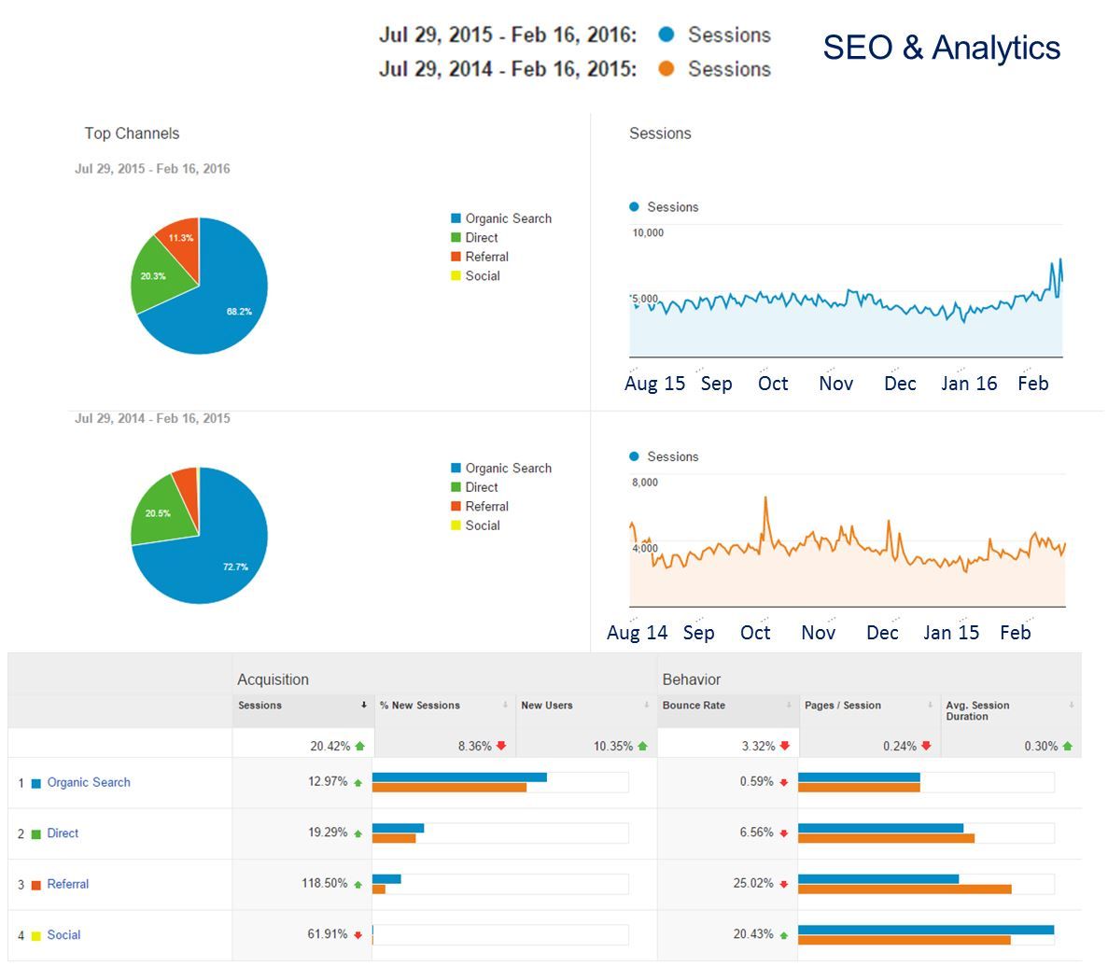Click the SEO & Analytics heading
The image size is (1108, 966).
tap(941, 48)
